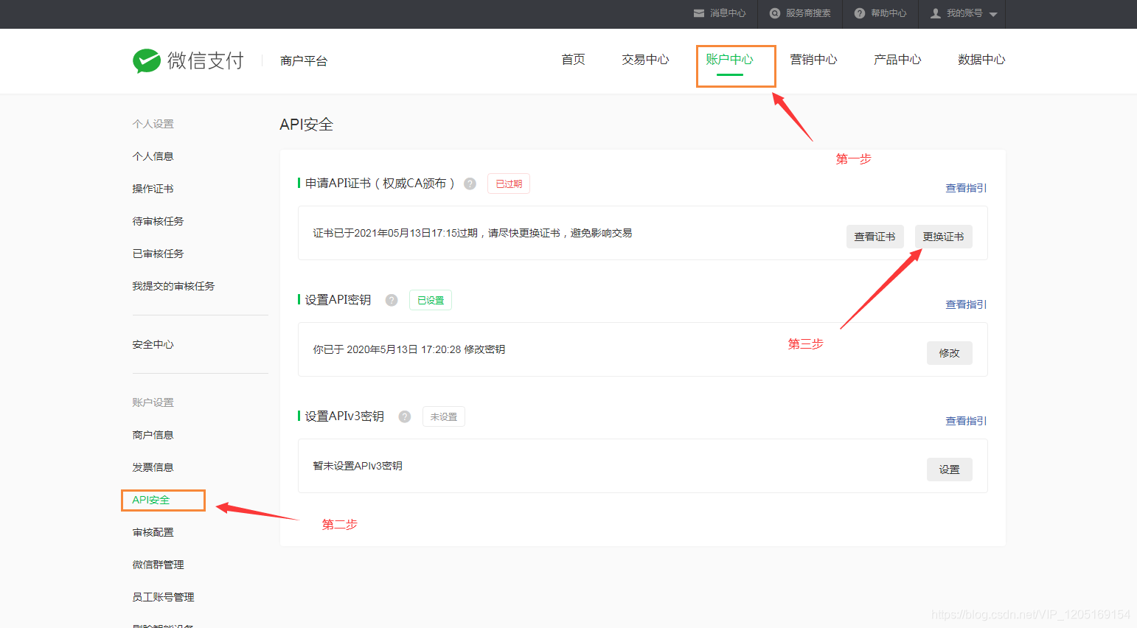
Task: Select 待审核任务 in sidebar
Action: [x=158, y=221]
